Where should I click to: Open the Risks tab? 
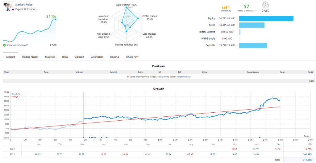[65, 57]
